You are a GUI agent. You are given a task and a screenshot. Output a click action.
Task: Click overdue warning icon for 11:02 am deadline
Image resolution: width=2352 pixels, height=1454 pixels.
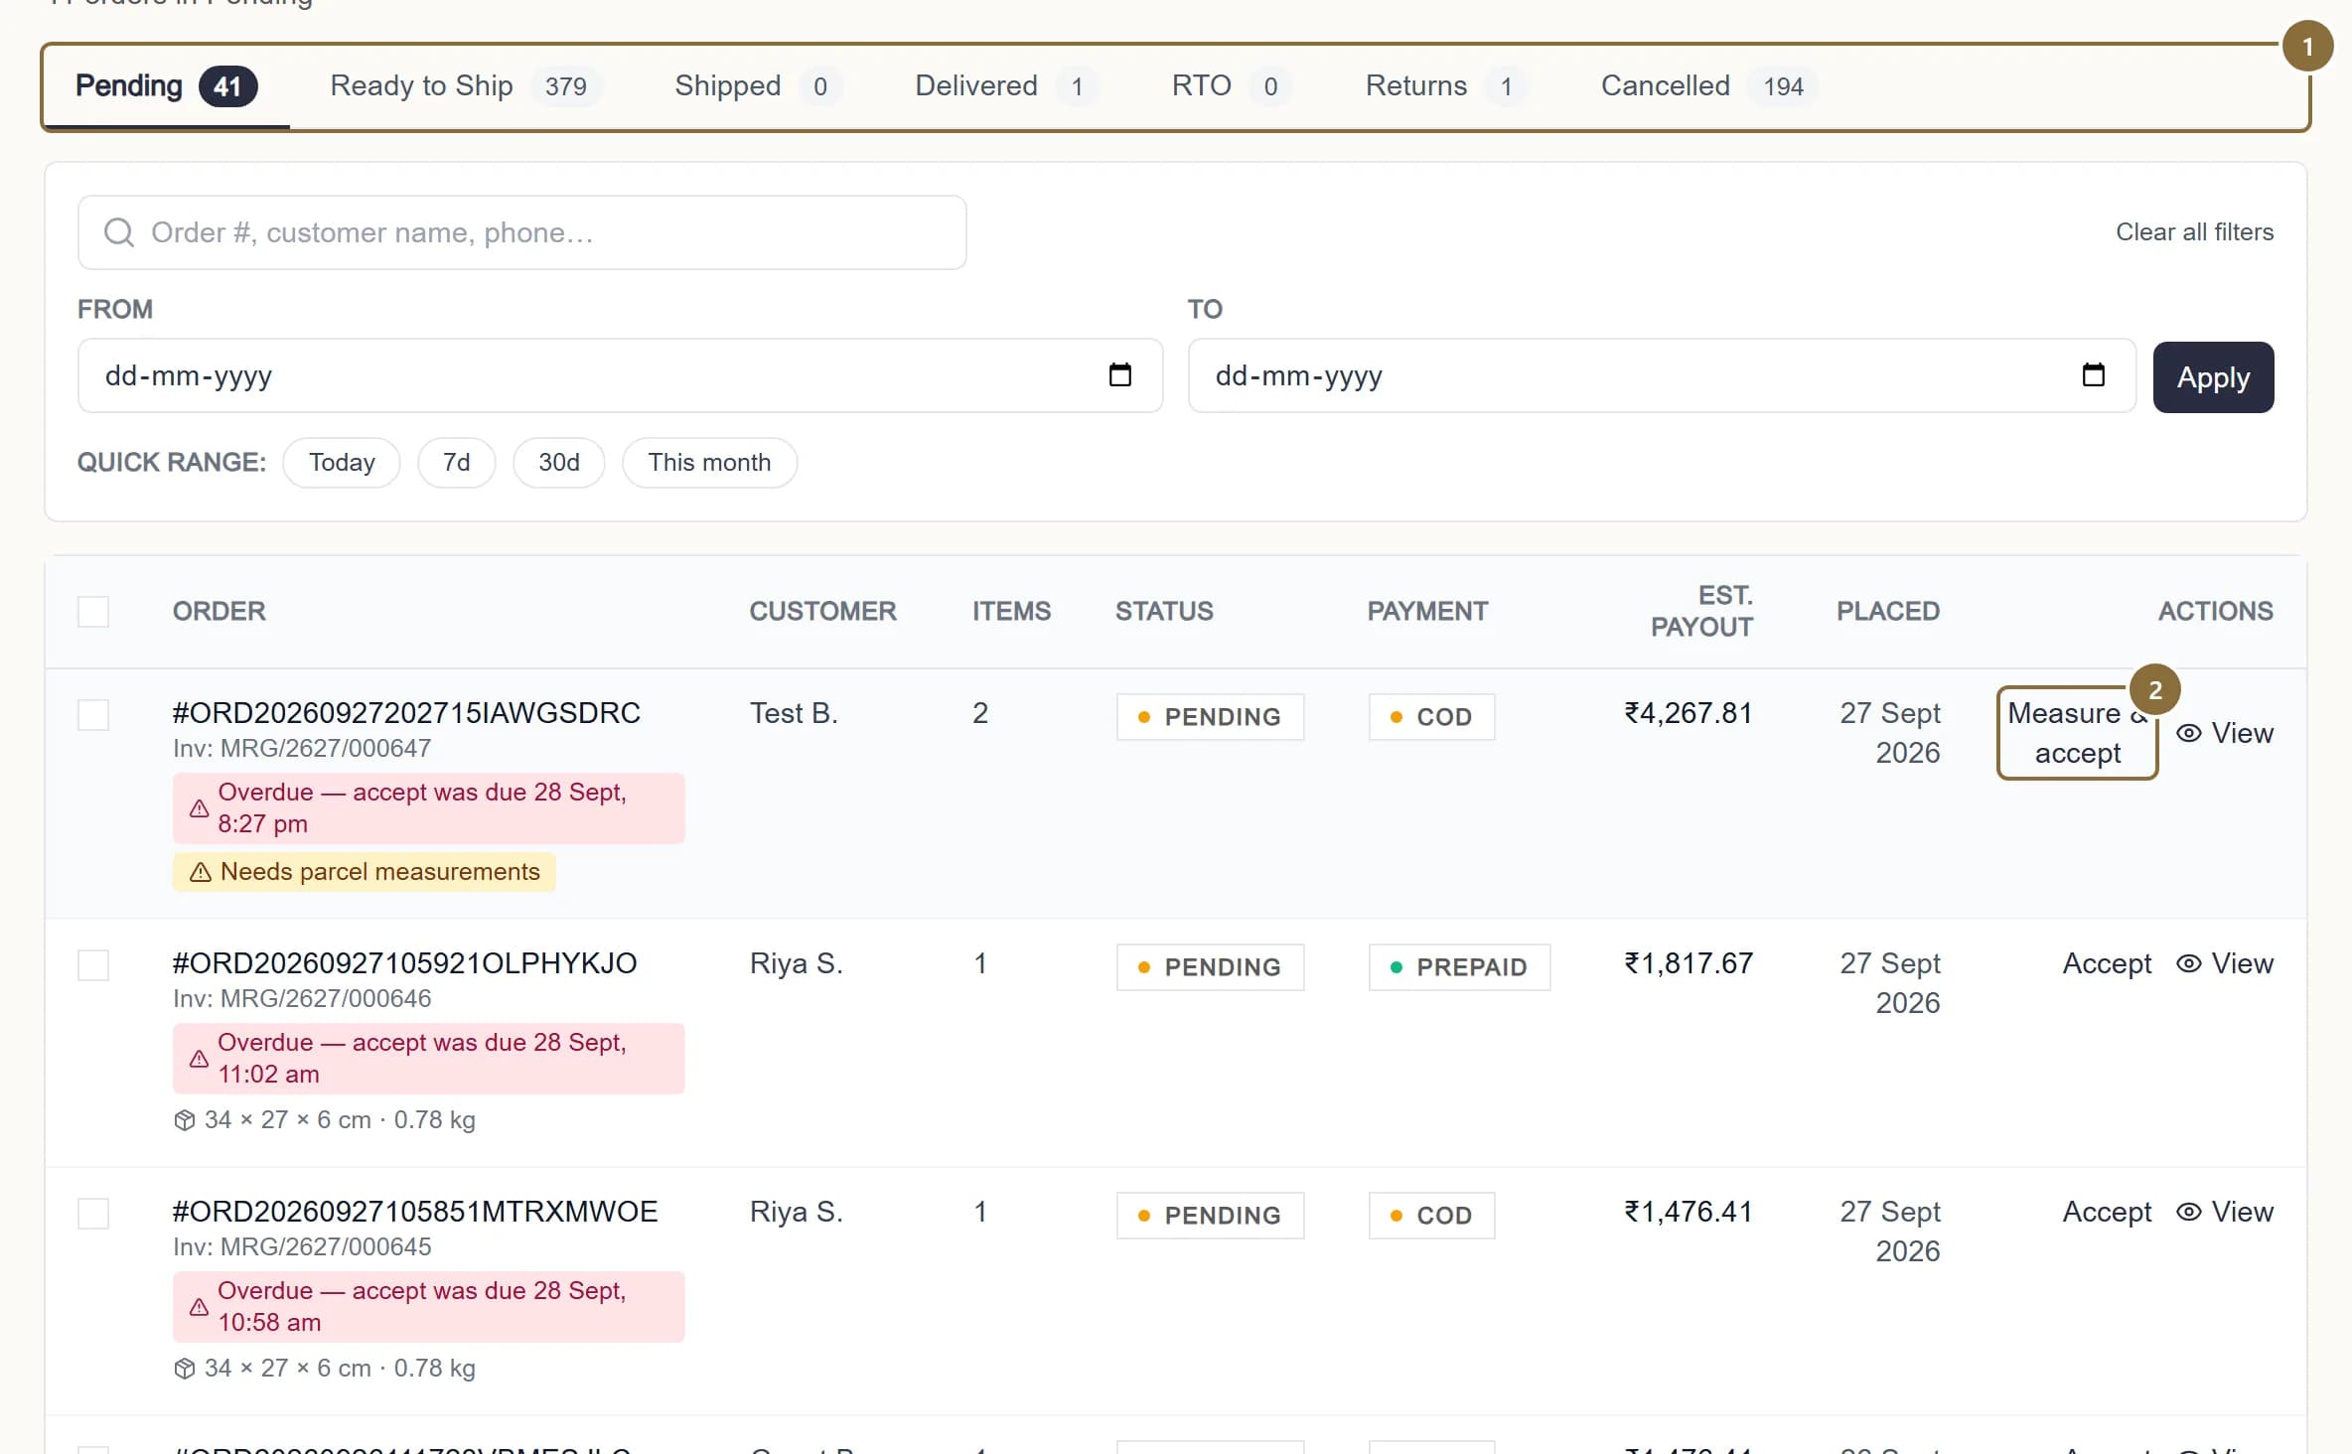point(200,1059)
